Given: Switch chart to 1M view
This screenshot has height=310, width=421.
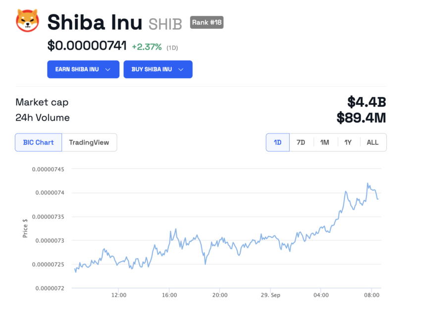Looking at the screenshot, I should (x=324, y=142).
